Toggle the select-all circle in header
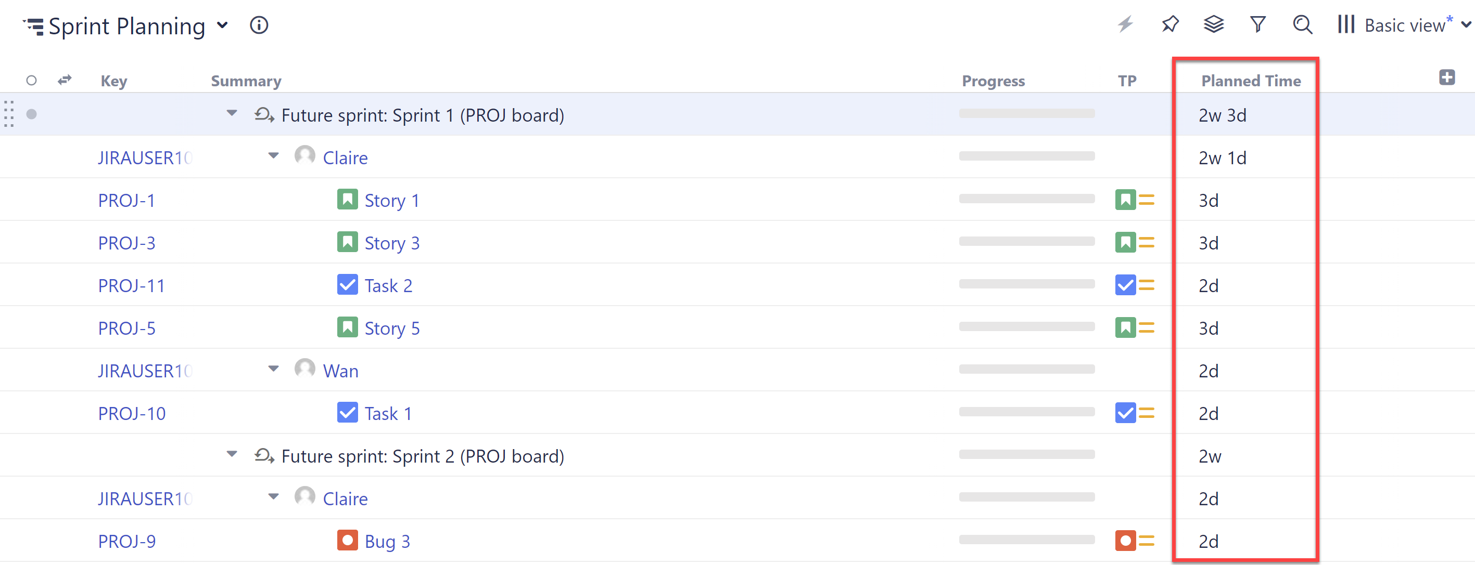Screen dimensions: 1475x565 [32, 81]
